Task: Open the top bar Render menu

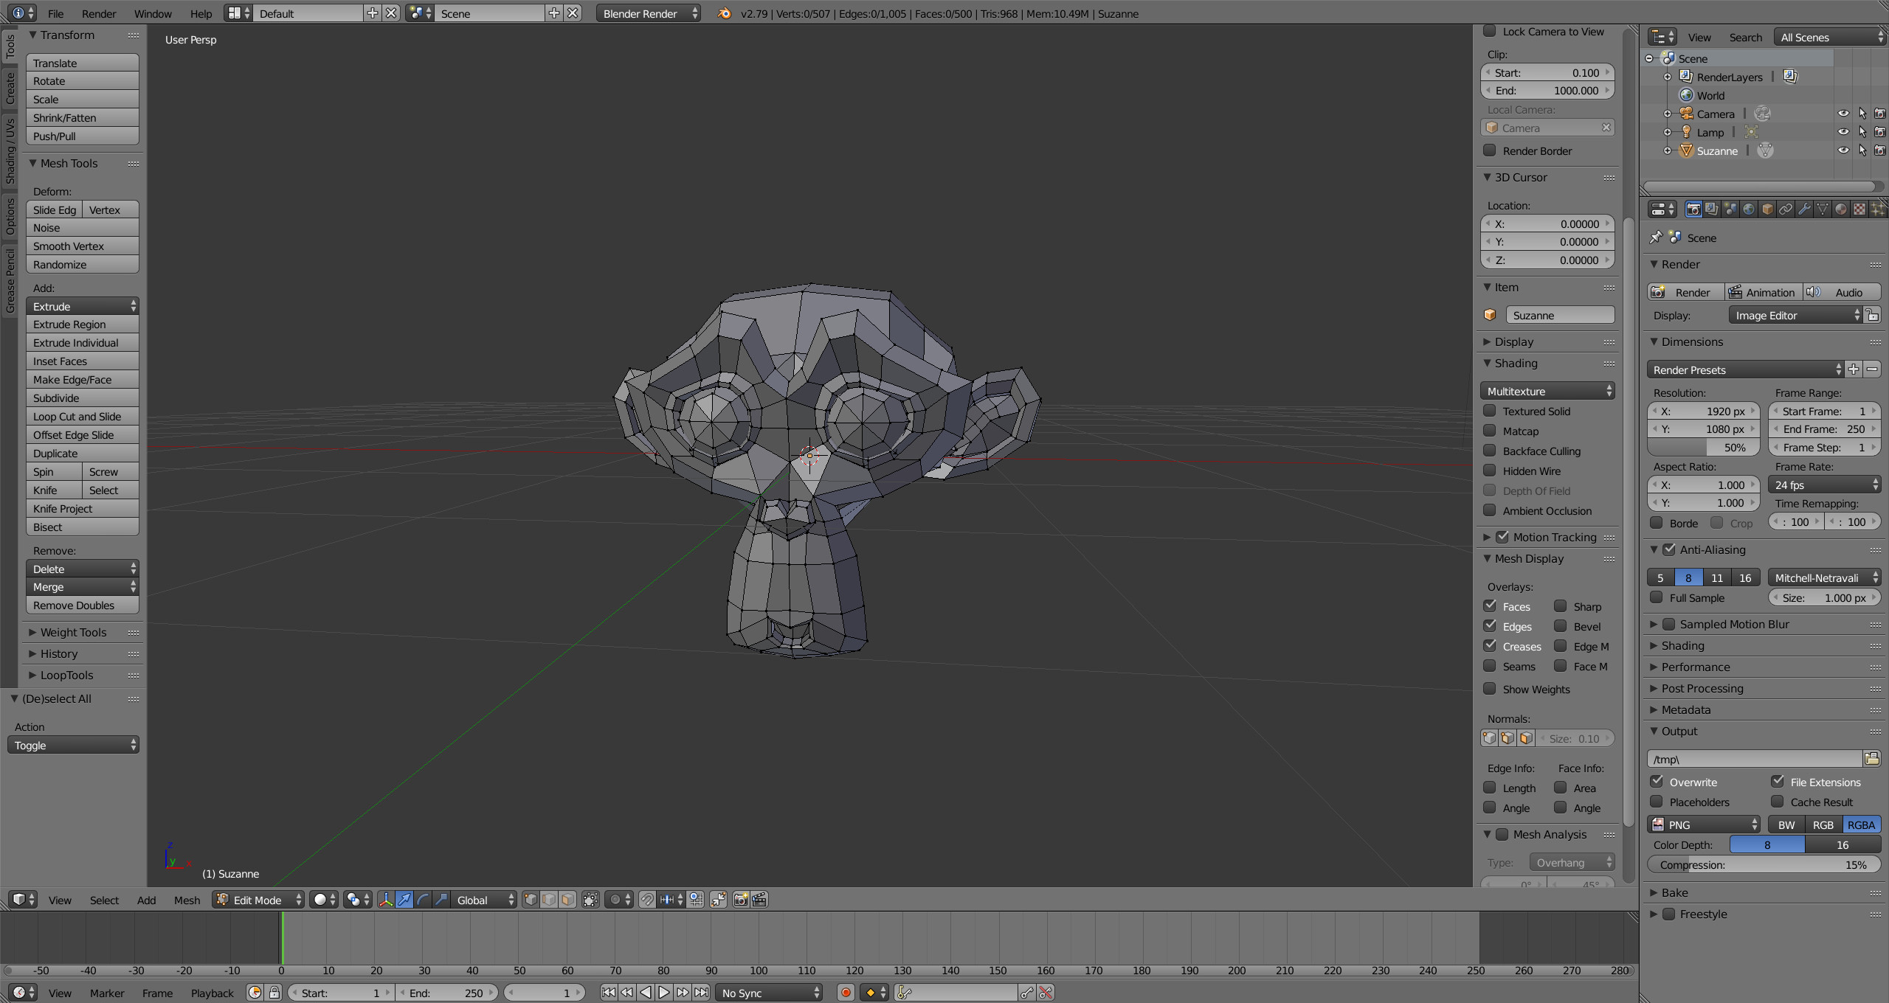Action: tap(99, 13)
